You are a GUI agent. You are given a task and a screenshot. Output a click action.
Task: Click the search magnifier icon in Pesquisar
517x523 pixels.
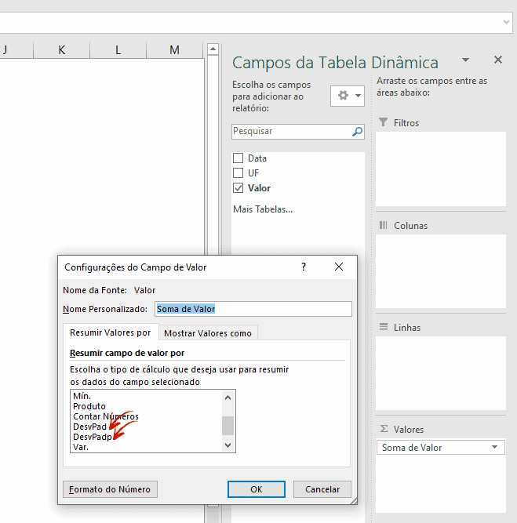(x=357, y=132)
